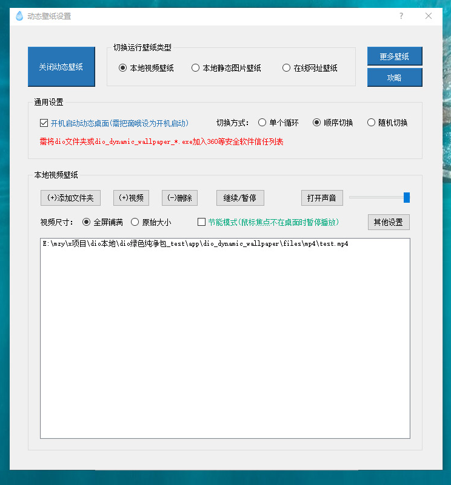Toggle 开机启动动态桌面 checkbox
Viewport: 451px width, 485px height.
coord(44,123)
